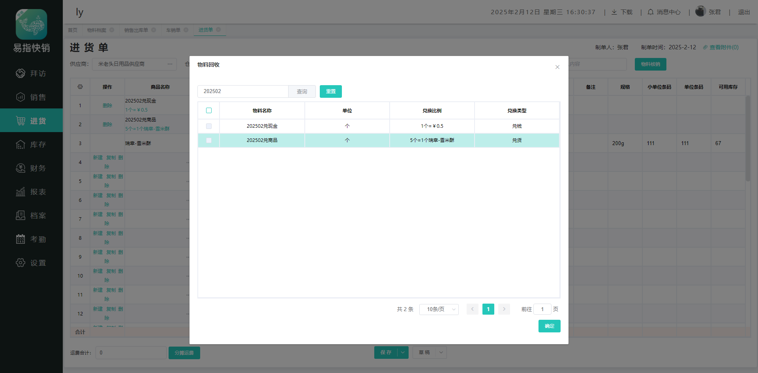Open the 财务 finance icon
This screenshot has width=758, height=373.
click(21, 168)
